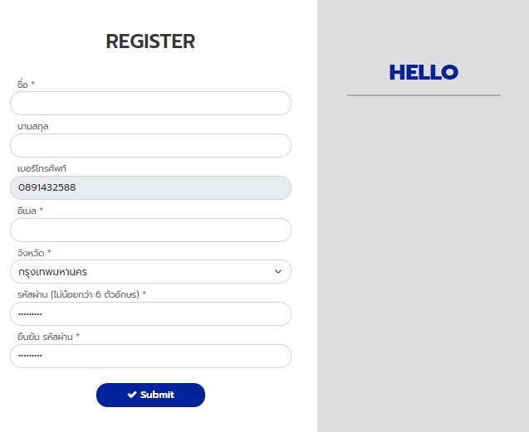Focus the ชื่อ (first name) input field
The height and width of the screenshot is (432, 529).
click(150, 104)
